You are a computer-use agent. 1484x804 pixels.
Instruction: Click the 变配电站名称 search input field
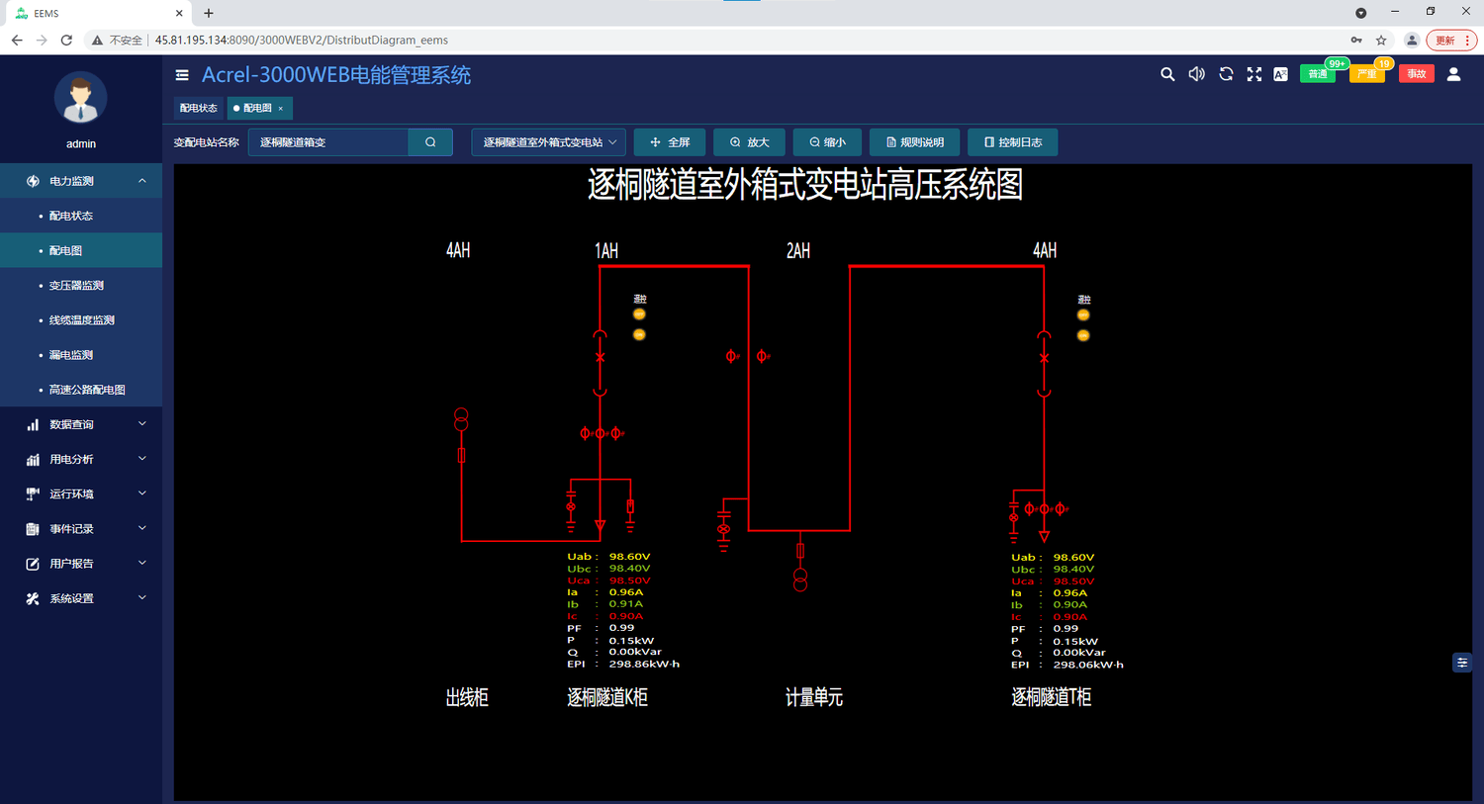(x=328, y=142)
